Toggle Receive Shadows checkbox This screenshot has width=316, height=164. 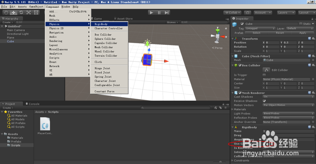[x=264, y=101]
